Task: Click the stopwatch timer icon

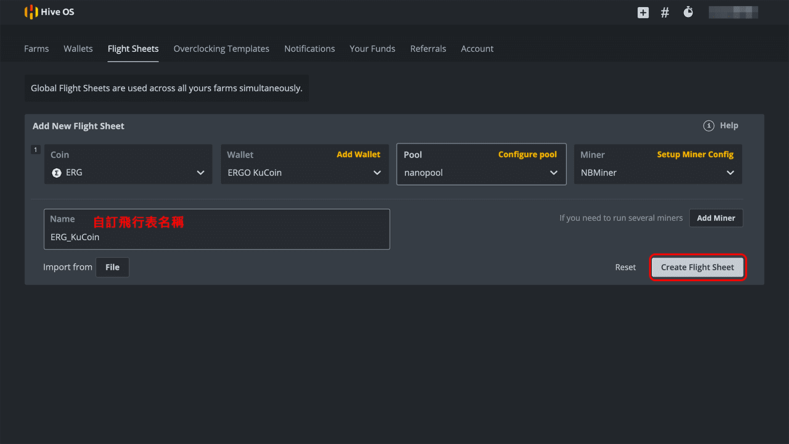Action: tap(689, 12)
